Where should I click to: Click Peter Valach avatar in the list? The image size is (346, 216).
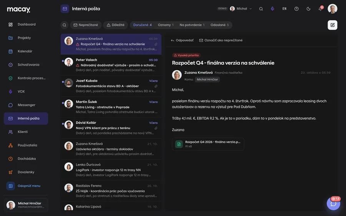tap(69, 62)
